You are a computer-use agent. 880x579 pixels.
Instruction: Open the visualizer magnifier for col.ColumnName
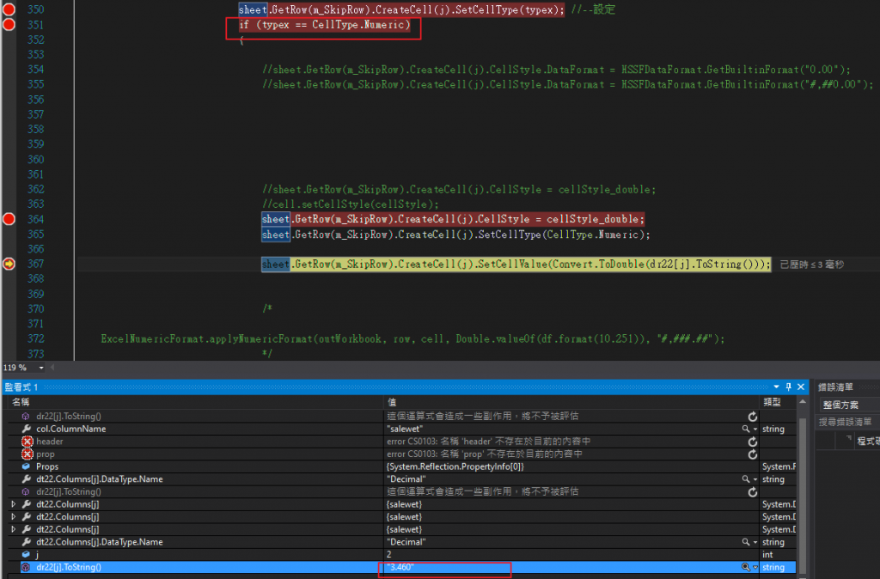coord(745,430)
